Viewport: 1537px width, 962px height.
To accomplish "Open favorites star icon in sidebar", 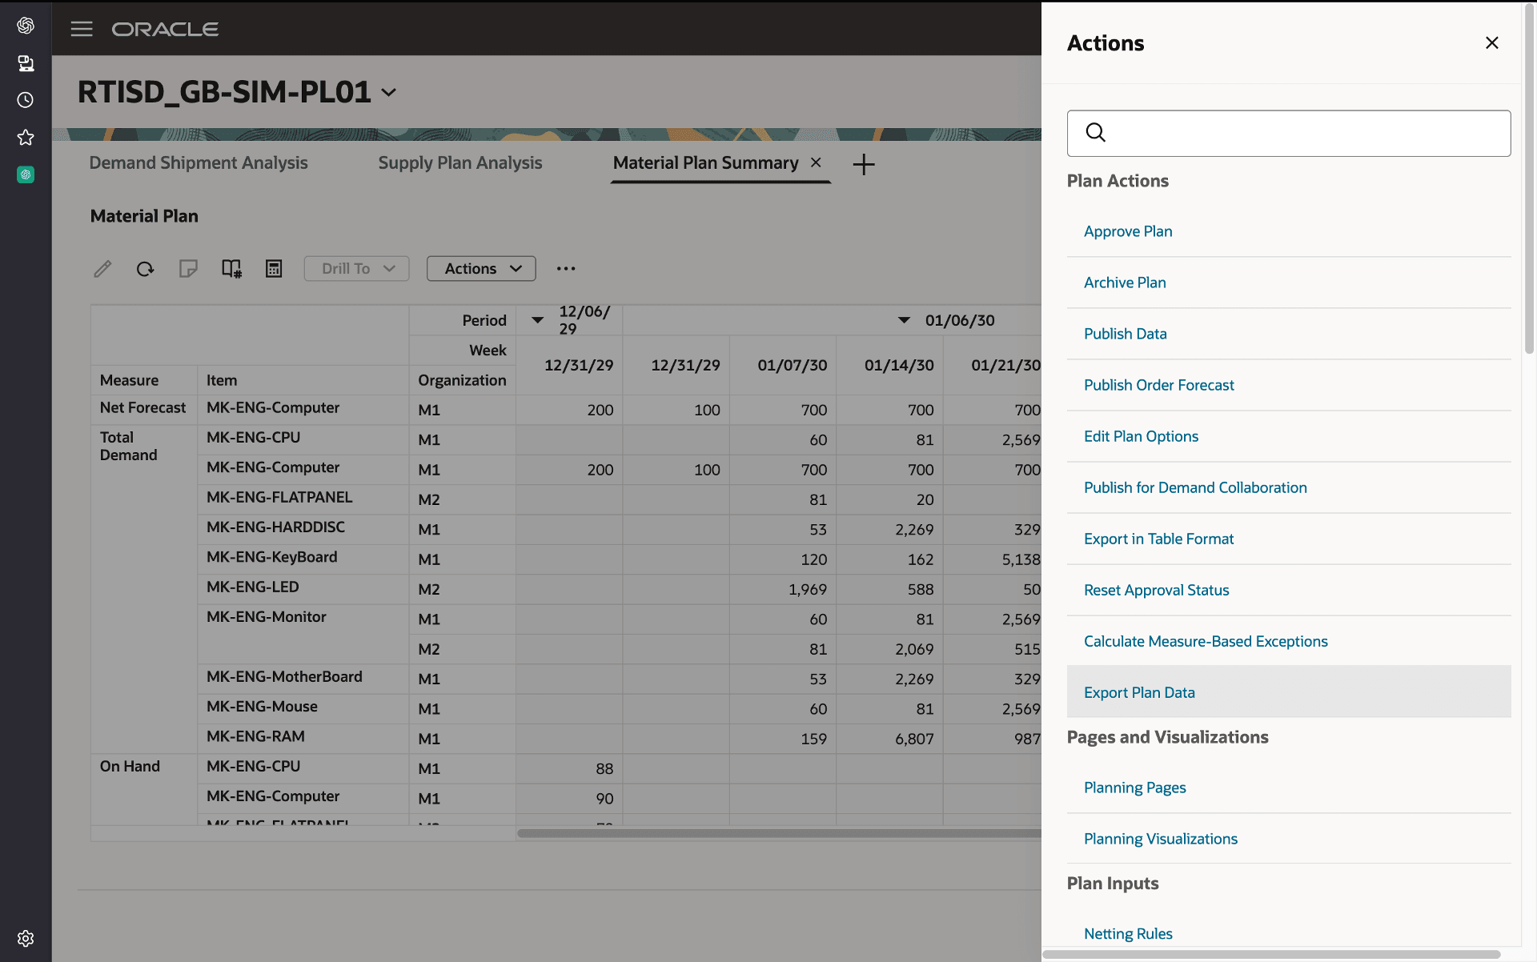I will [x=26, y=138].
